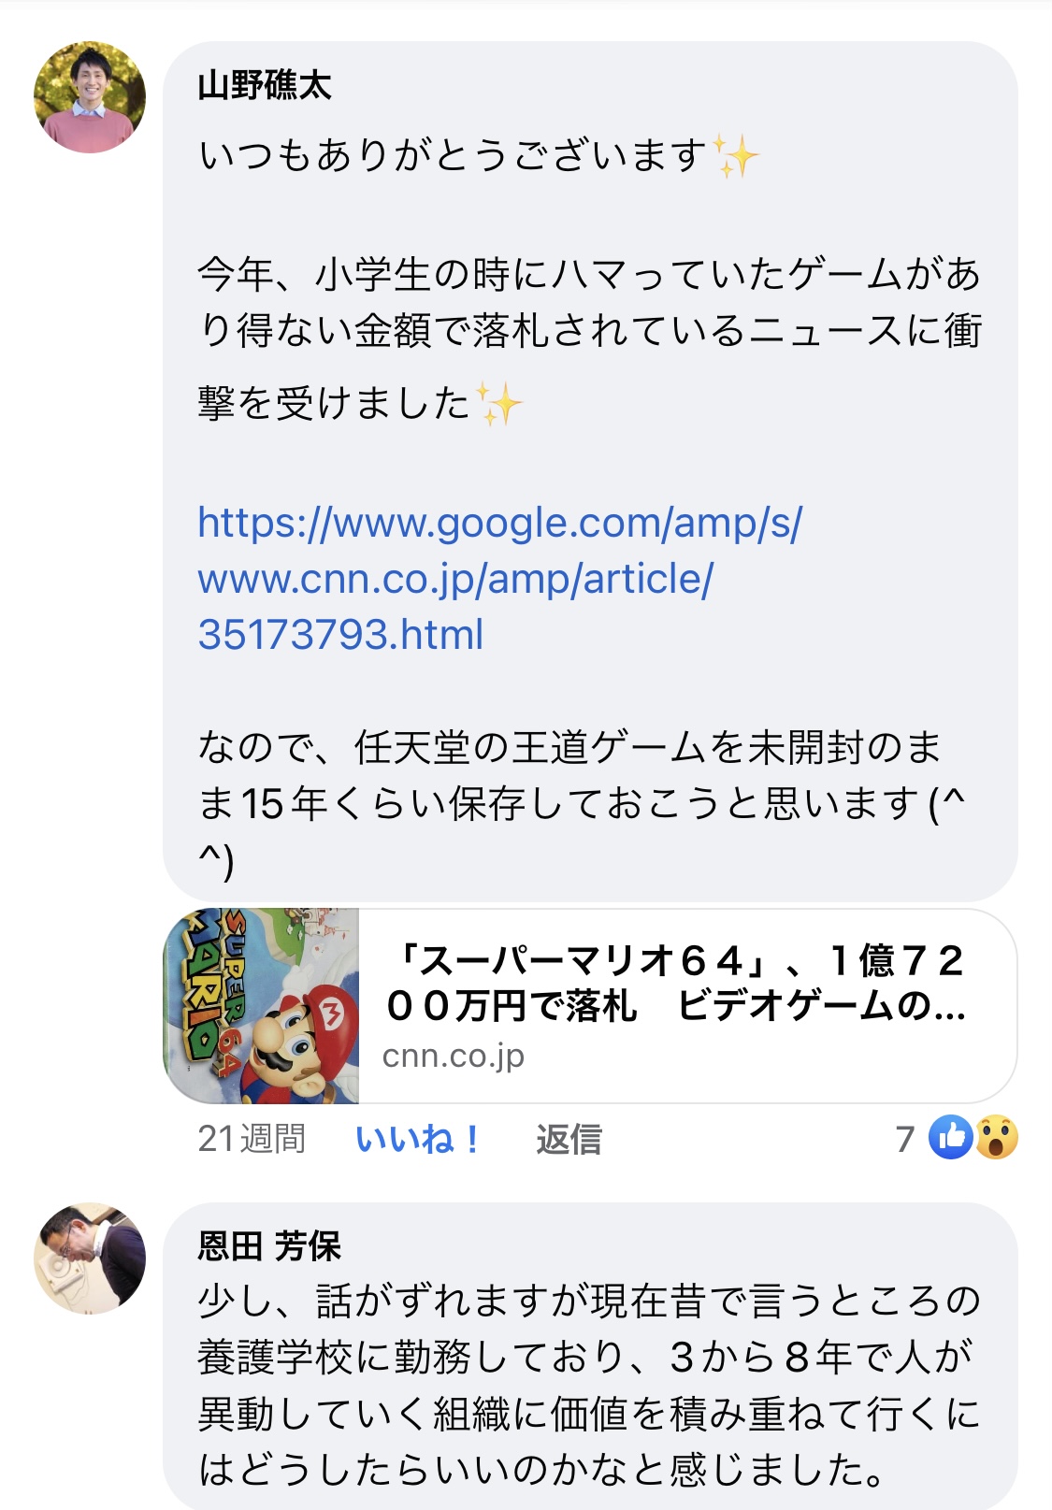
Task: Click 恩田 芳保's comment about 養護学校
Action: (x=589, y=1385)
